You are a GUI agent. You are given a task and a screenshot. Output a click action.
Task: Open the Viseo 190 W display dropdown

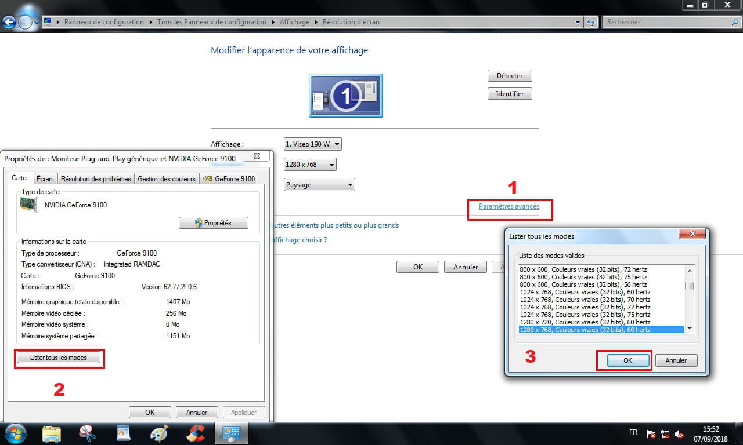tap(313, 144)
